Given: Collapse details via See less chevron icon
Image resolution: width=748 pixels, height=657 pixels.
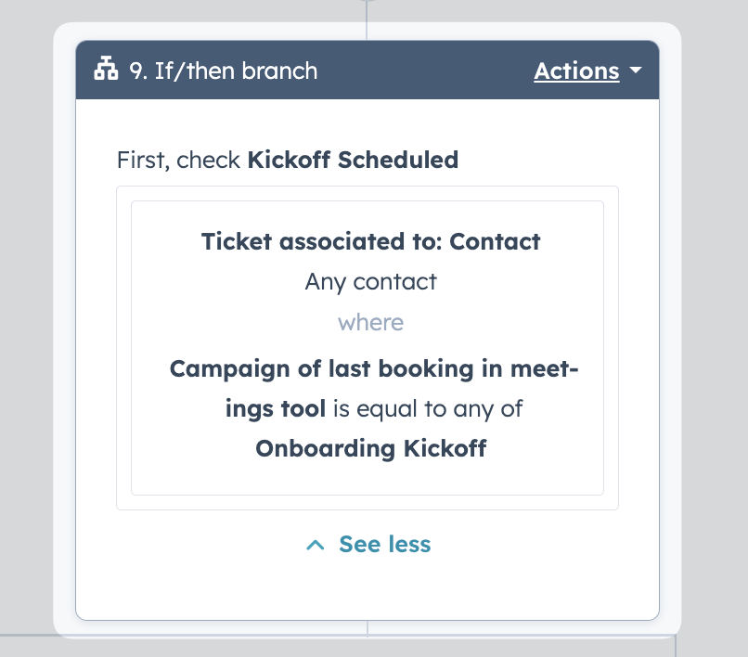Looking at the screenshot, I should pyautogui.click(x=316, y=545).
